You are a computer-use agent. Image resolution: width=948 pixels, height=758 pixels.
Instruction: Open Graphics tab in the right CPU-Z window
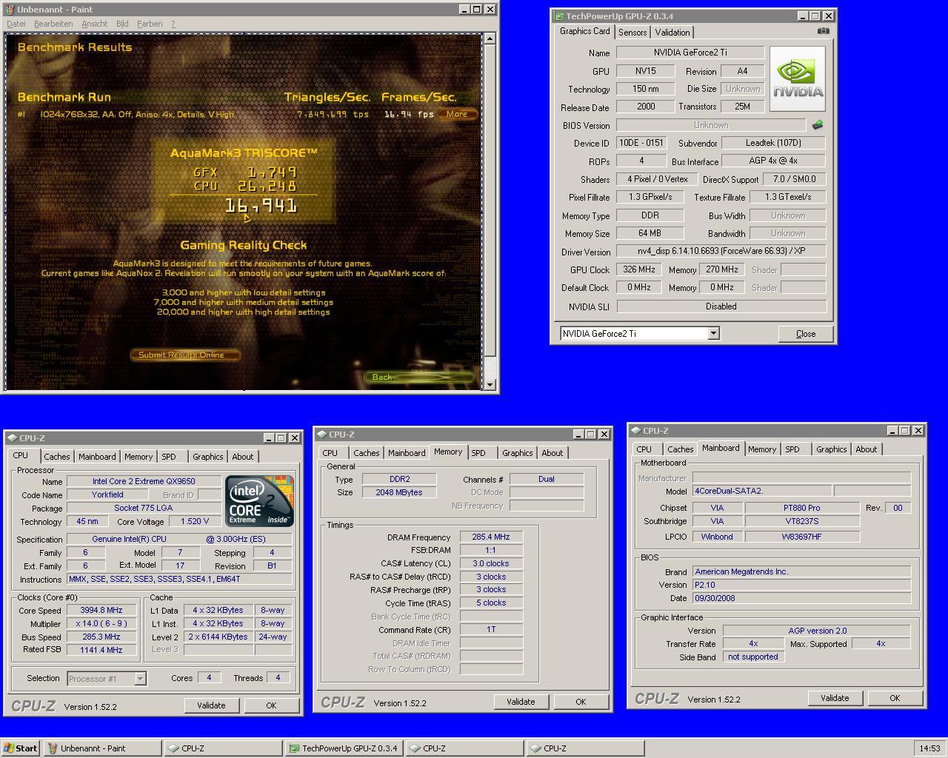pyautogui.click(x=831, y=449)
